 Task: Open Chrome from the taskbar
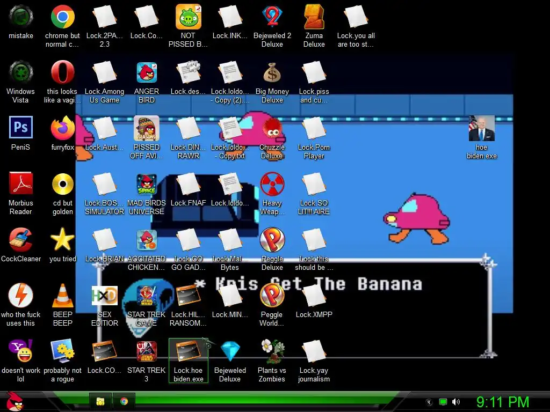coord(124,401)
